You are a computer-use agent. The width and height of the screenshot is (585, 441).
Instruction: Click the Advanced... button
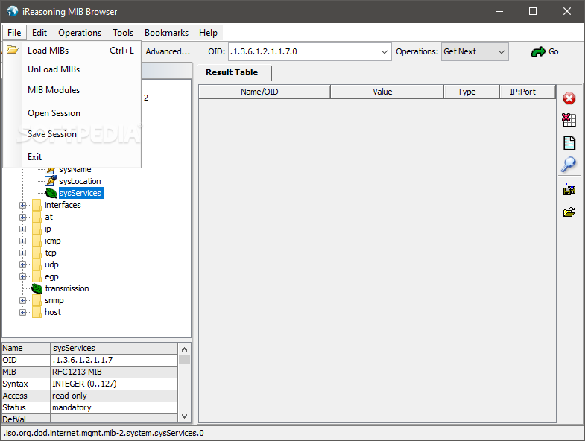point(168,51)
